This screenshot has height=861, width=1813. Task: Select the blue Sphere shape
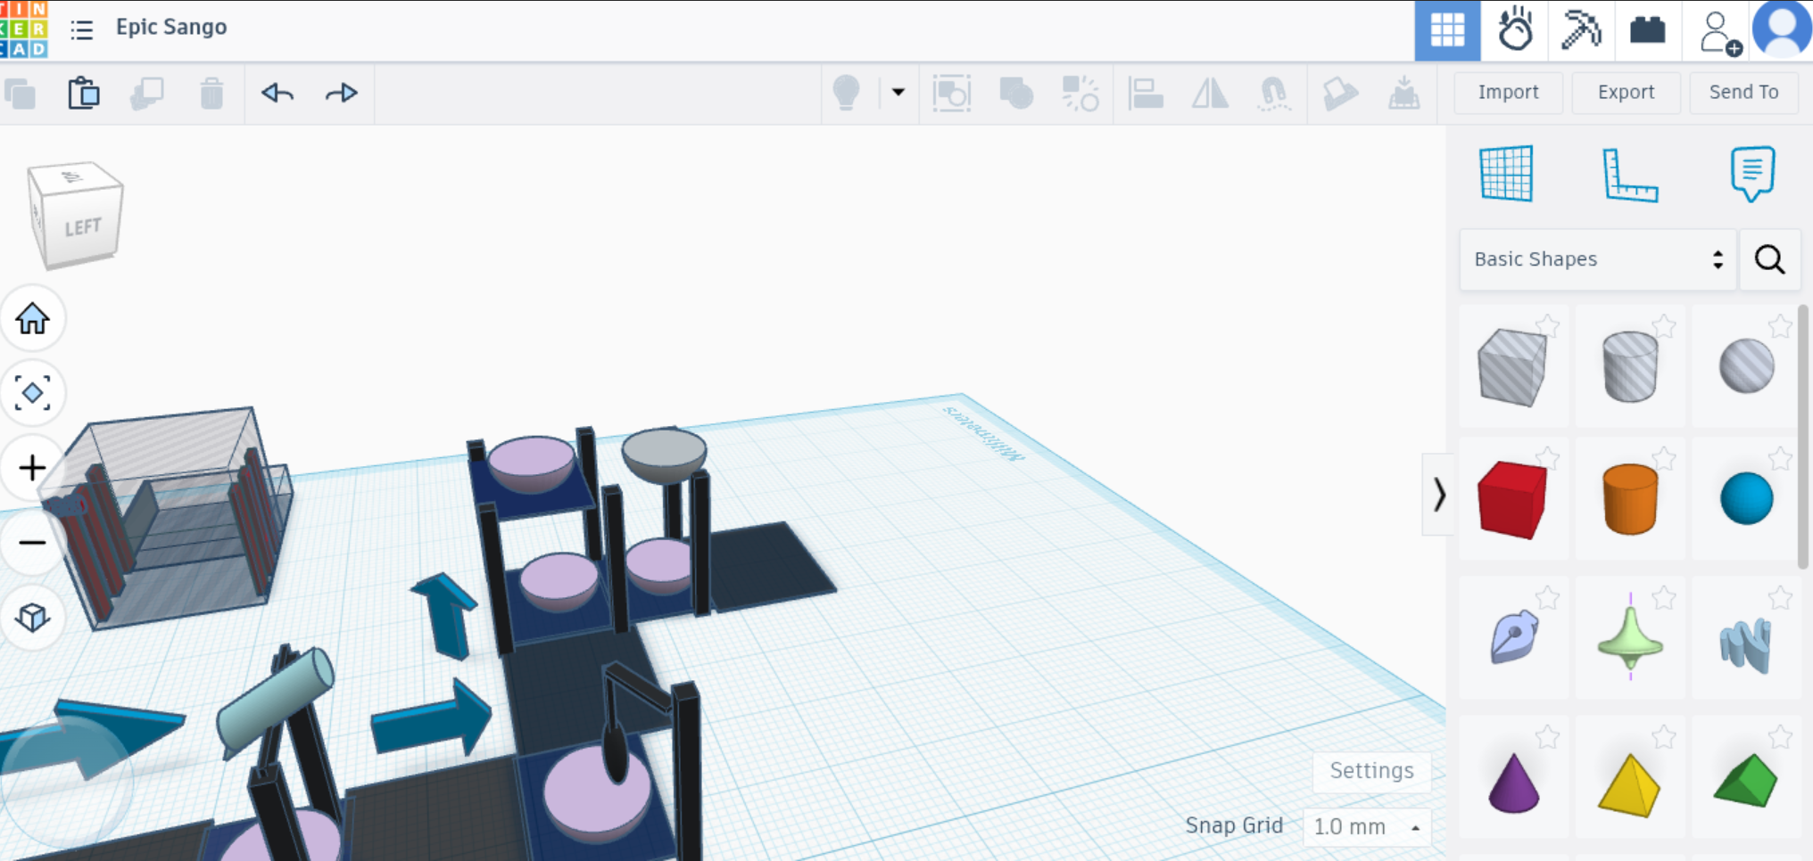pos(1746,498)
